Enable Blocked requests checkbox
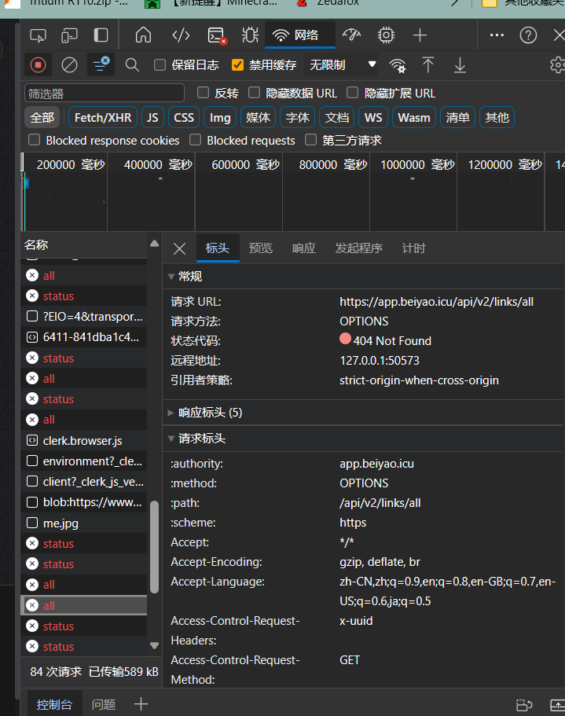 196,140
